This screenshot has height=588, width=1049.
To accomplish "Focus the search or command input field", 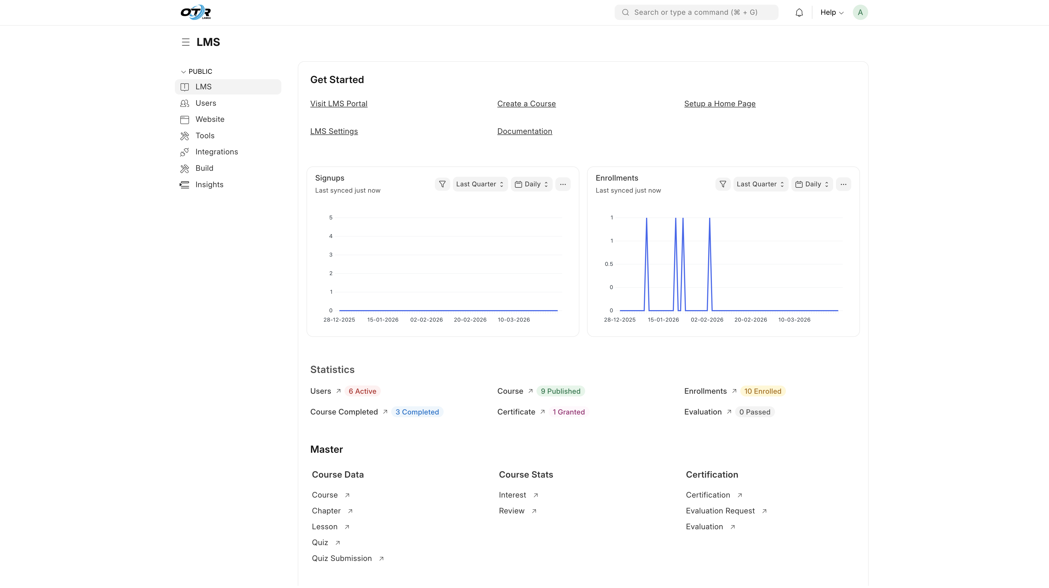I will 696,13.
